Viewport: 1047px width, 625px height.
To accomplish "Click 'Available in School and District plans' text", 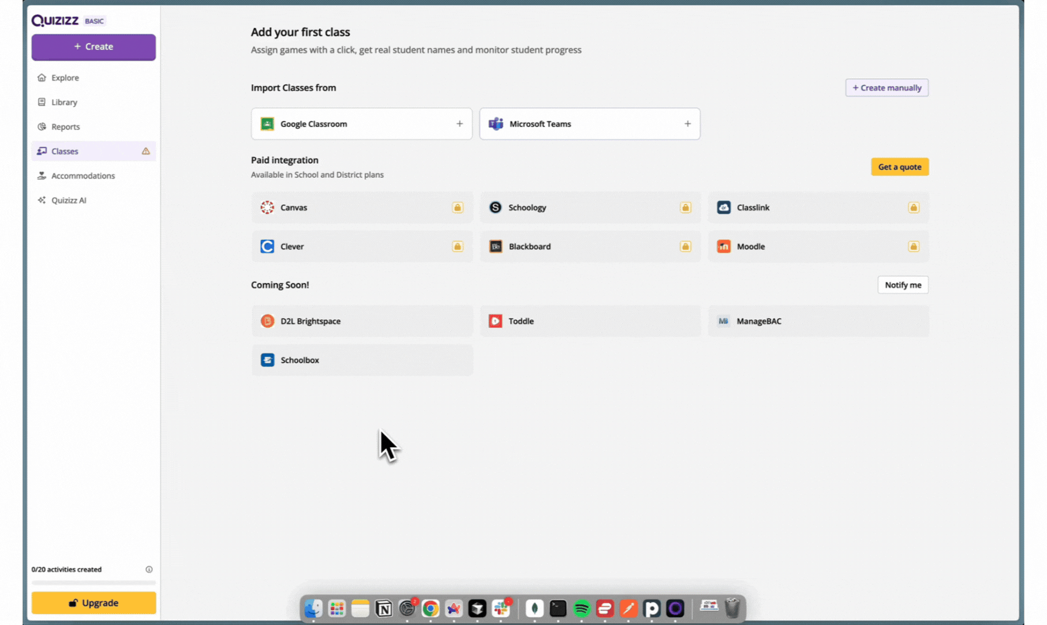I will pos(317,175).
